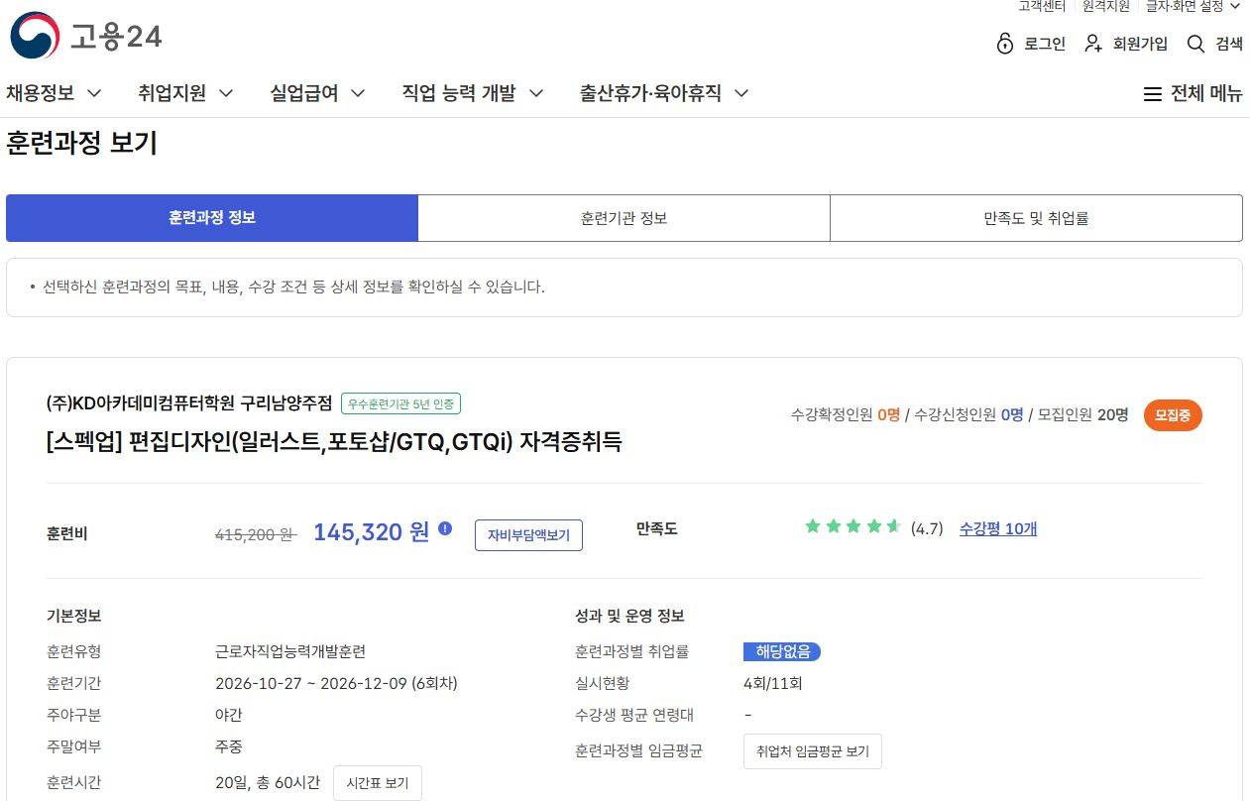1250x801 pixels.
Task: Click the 시간표 보기 button
Action: (x=378, y=783)
